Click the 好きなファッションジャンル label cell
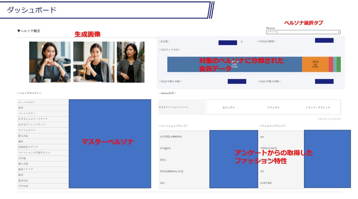This screenshot has width=358, height=199. coord(181,107)
